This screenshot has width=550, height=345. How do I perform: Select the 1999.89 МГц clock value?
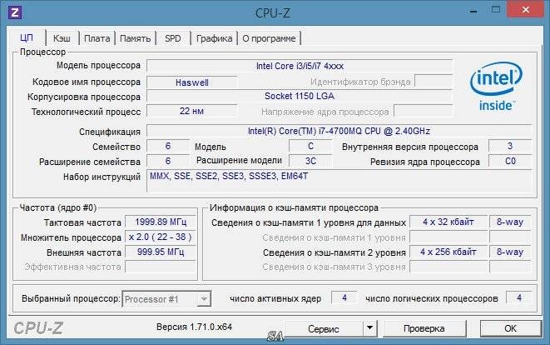point(161,222)
